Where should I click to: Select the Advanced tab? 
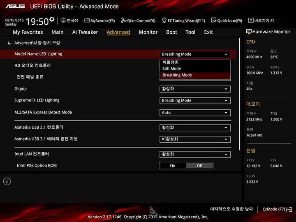pyautogui.click(x=118, y=32)
